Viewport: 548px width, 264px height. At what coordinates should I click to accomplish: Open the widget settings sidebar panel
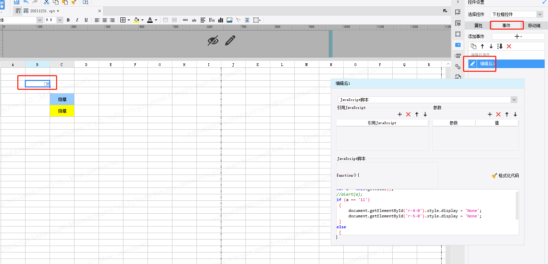coord(458,45)
